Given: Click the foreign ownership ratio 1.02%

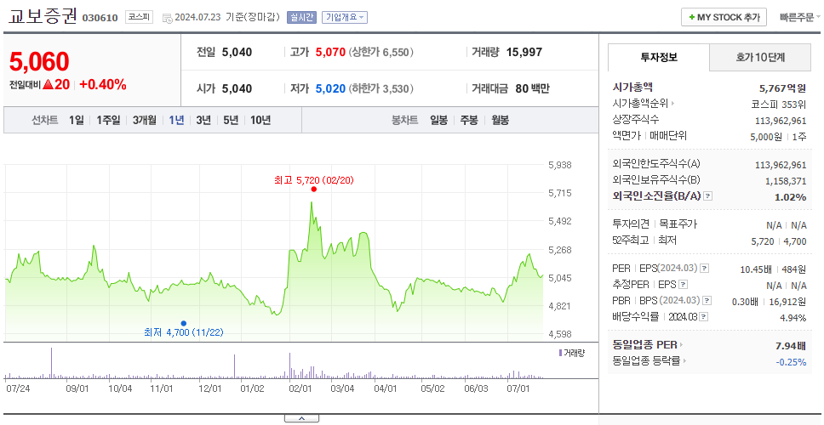Looking at the screenshot, I should point(792,196).
